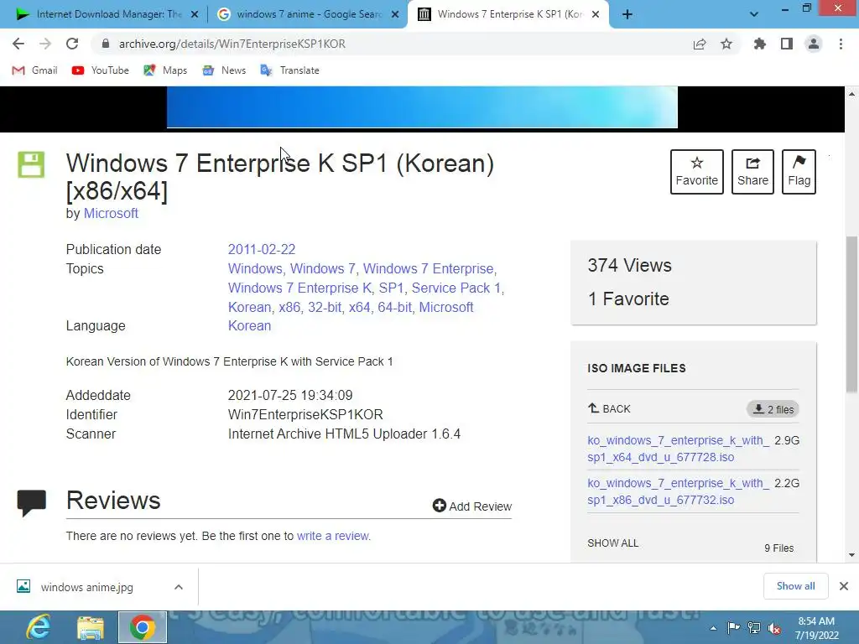Open Internet Explorer from the taskbar
The image size is (859, 644).
pos(39,627)
